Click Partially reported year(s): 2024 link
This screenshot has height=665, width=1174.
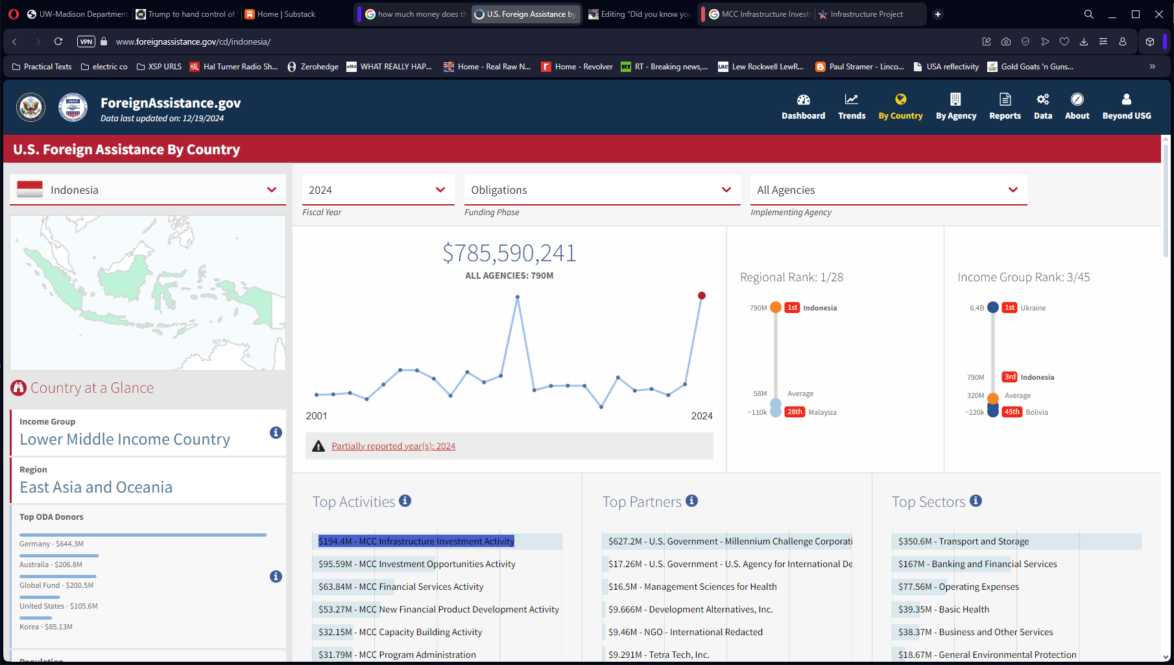394,446
